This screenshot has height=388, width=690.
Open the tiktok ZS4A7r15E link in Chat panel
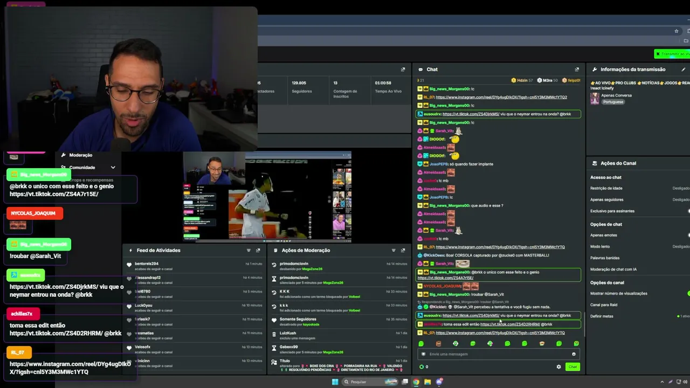point(445,278)
